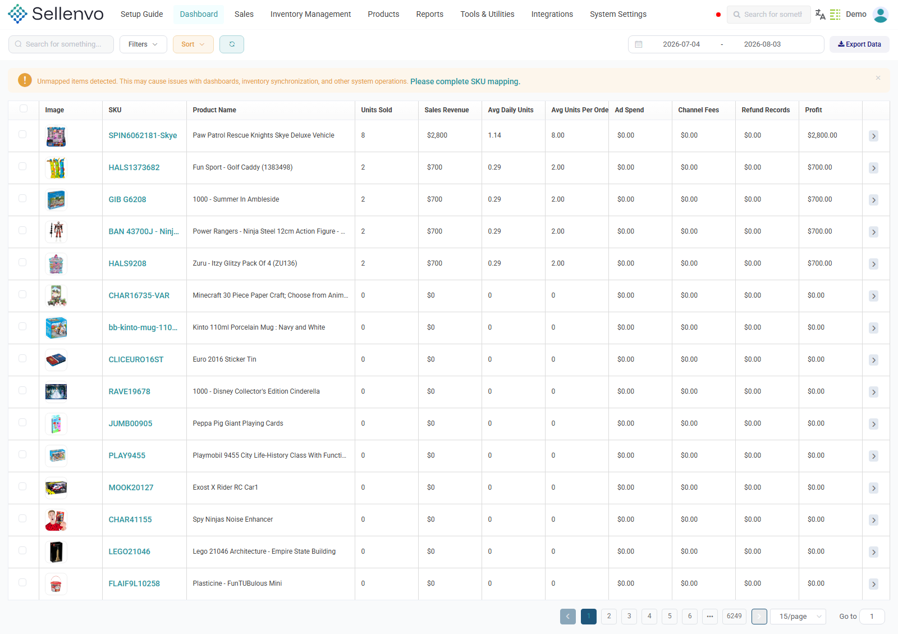
Task: Go to previous page arrow
Action: point(568,617)
